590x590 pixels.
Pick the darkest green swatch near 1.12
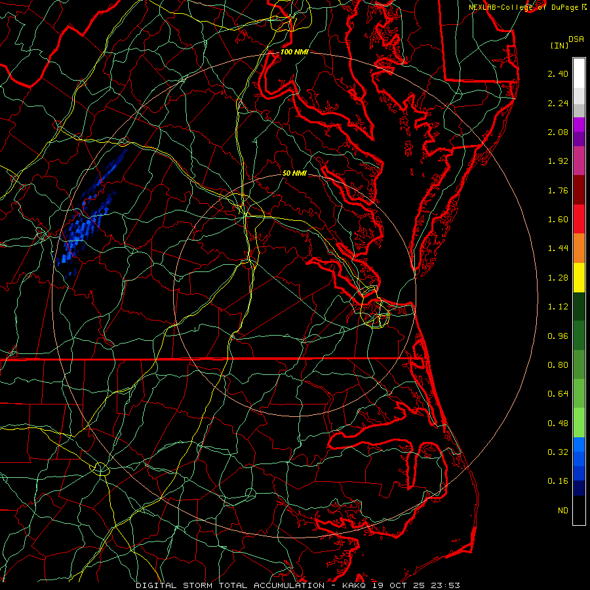pos(579,306)
